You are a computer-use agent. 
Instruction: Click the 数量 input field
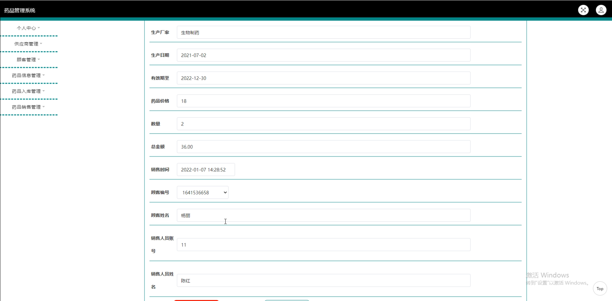tap(324, 124)
